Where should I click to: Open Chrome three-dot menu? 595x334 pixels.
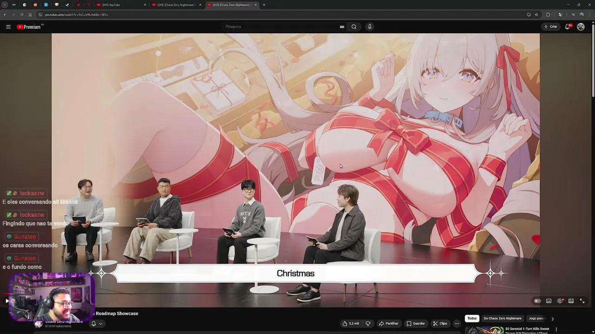click(x=589, y=14)
